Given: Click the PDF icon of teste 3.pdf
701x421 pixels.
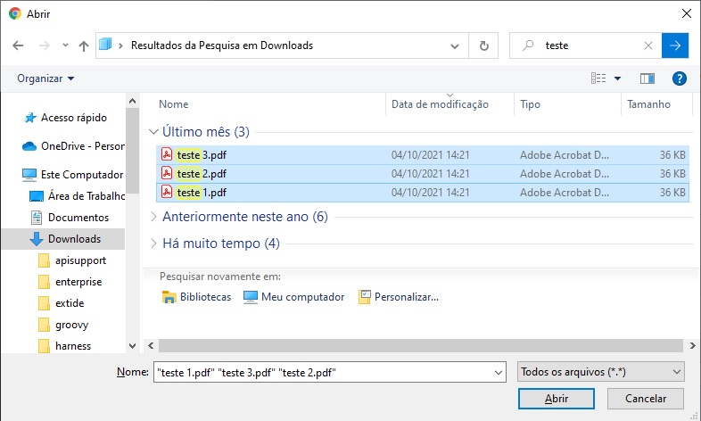Looking at the screenshot, I should pyautogui.click(x=167, y=154).
